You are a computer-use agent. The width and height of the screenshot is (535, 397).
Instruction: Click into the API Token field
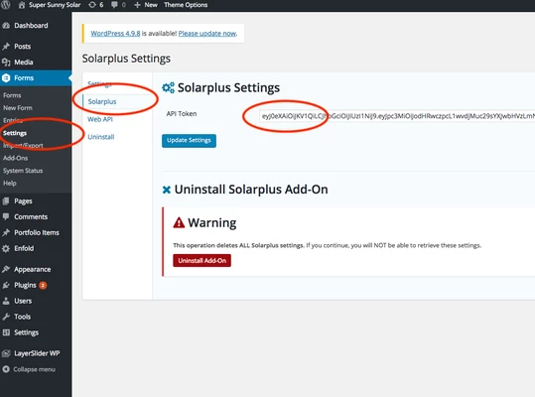click(397, 116)
